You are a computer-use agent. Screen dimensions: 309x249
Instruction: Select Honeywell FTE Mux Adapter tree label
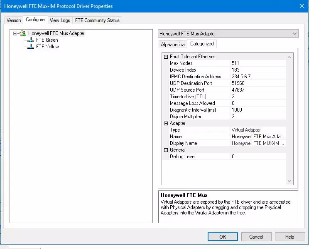point(56,33)
